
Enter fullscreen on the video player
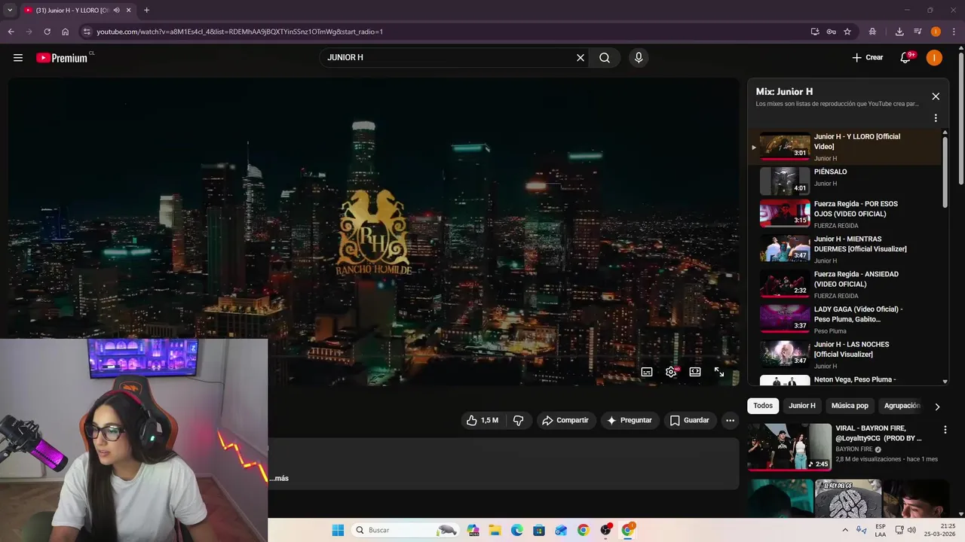tap(719, 372)
